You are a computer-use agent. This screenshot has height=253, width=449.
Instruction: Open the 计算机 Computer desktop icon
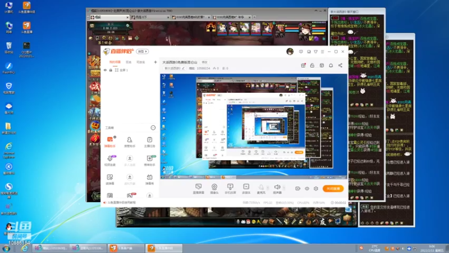tap(9, 8)
